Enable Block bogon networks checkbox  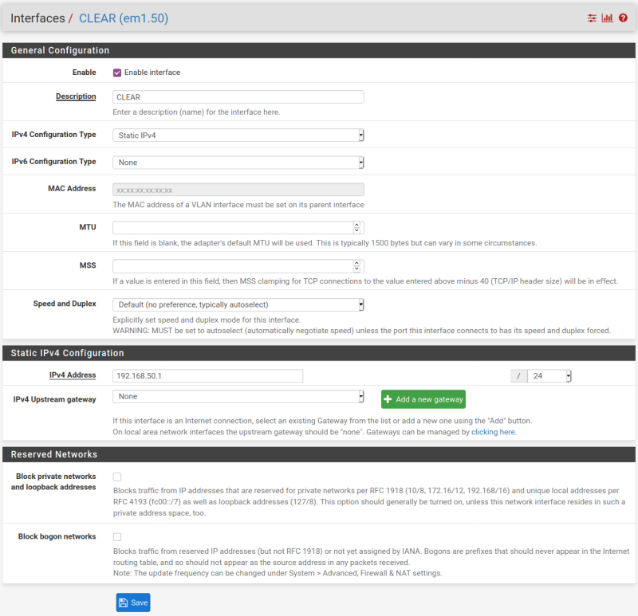tap(117, 537)
